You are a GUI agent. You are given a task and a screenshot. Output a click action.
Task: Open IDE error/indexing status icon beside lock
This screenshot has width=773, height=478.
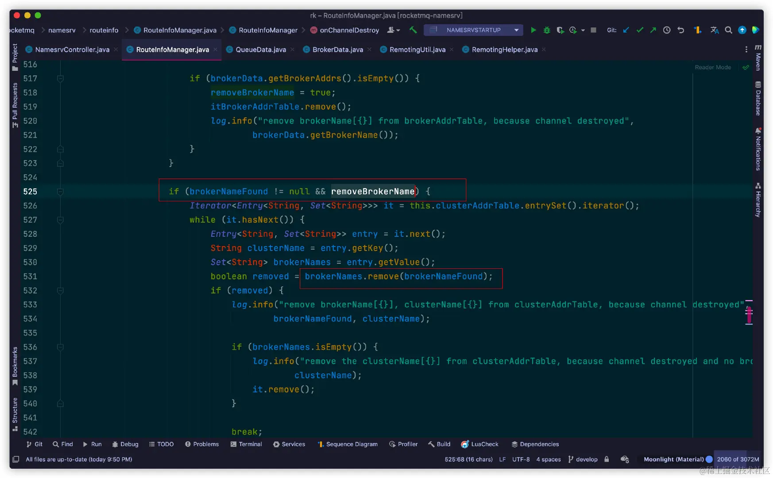[625, 459]
